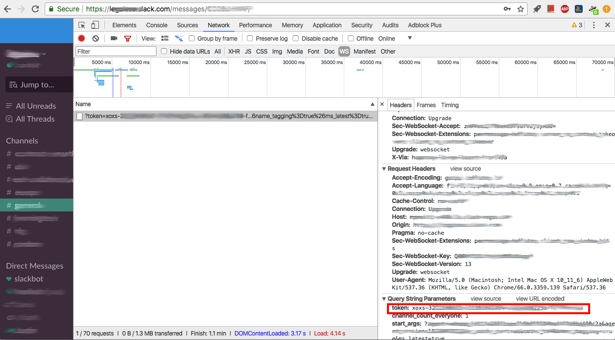Click the warning triangle showing 3 issues
The height and width of the screenshot is (340, 615).
tap(577, 25)
